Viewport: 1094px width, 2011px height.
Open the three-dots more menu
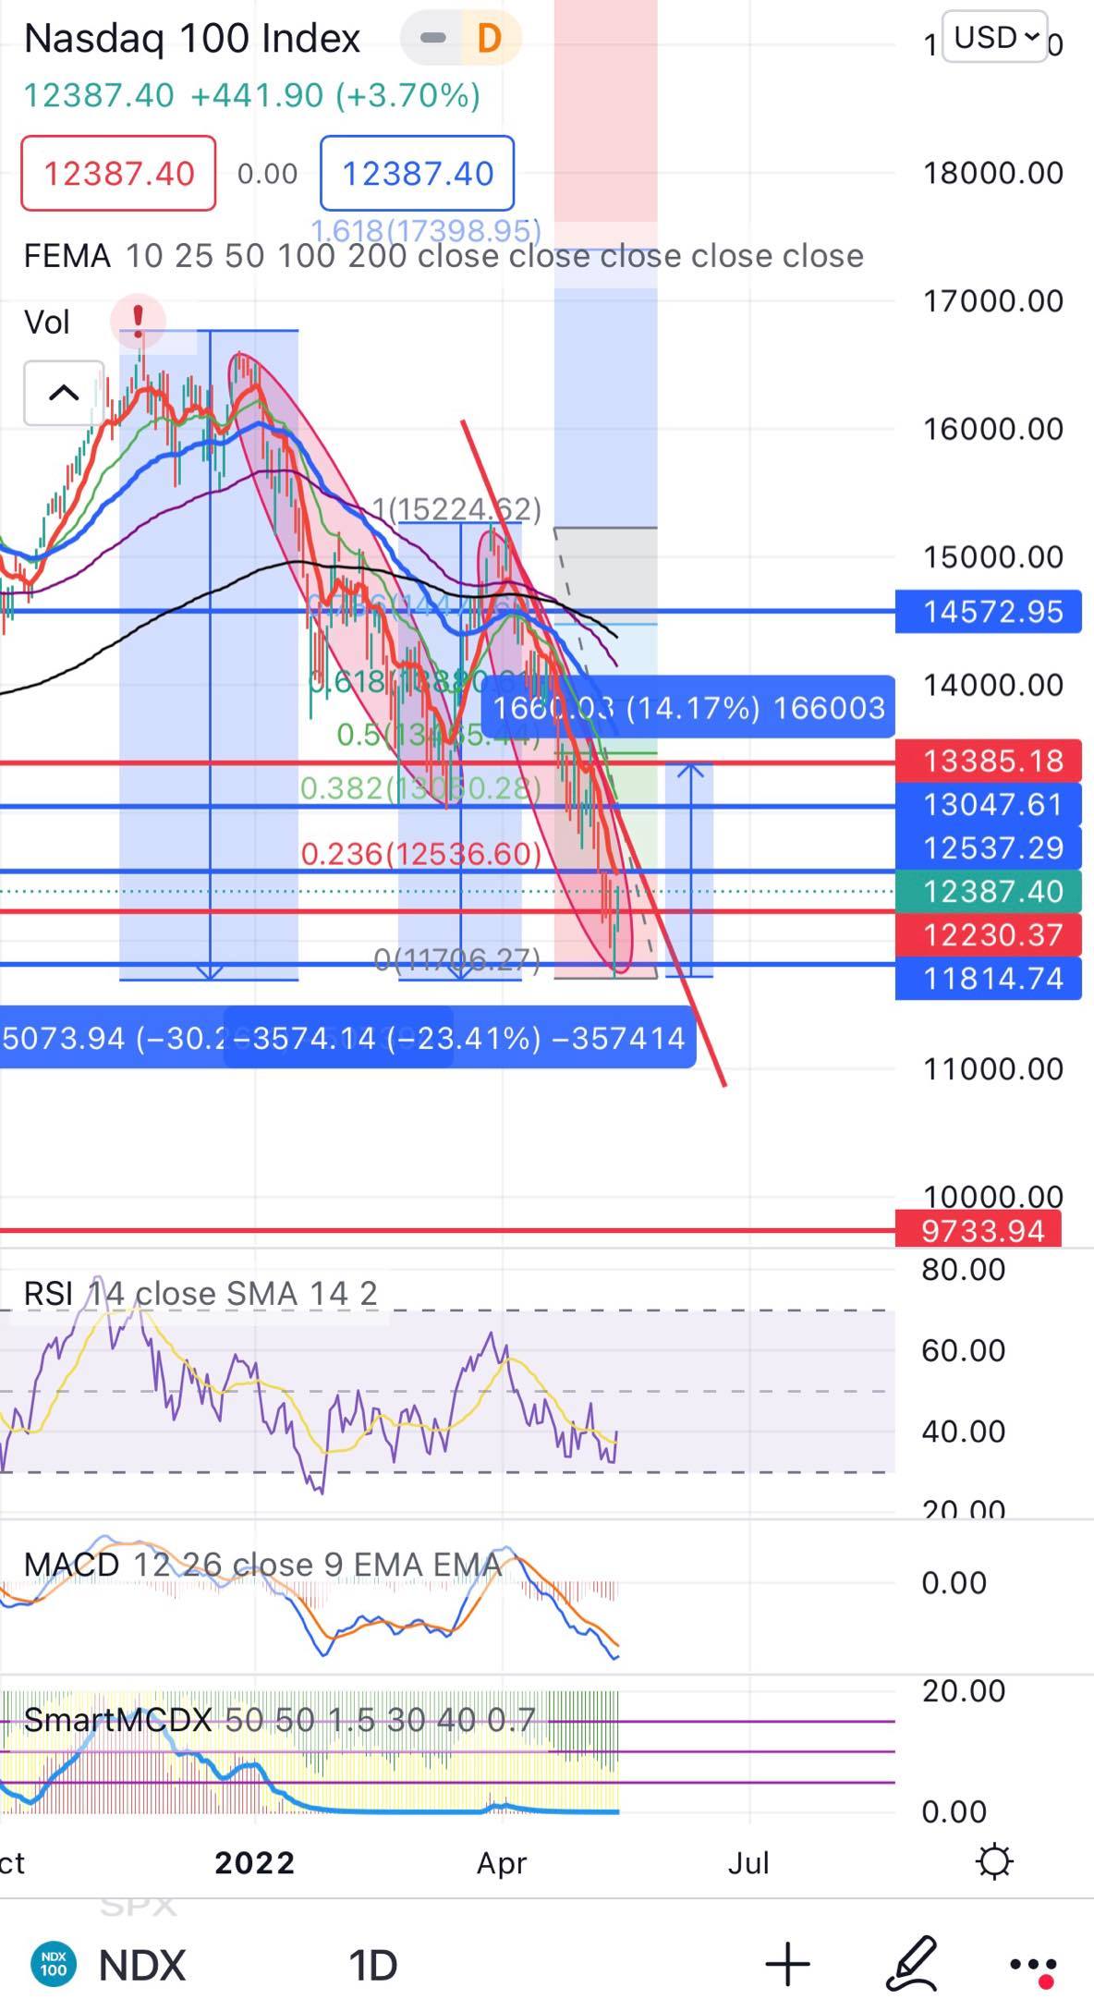point(1032,1966)
